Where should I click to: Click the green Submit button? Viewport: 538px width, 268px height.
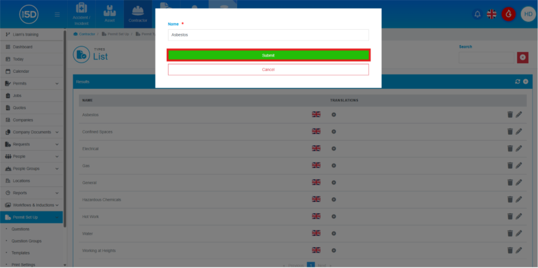tap(268, 55)
